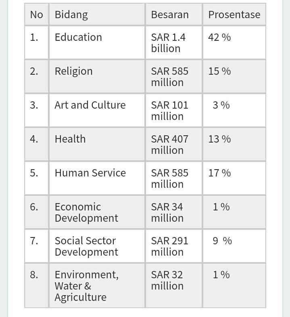Viewport: 290px width, 317px height.
Task: Select the Social Sector Development cell
Action: tap(97, 246)
